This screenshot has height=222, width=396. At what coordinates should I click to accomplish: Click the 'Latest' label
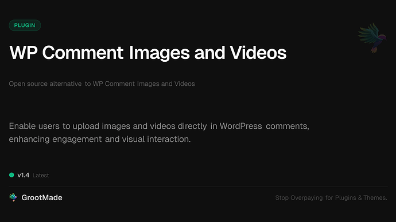(x=41, y=176)
